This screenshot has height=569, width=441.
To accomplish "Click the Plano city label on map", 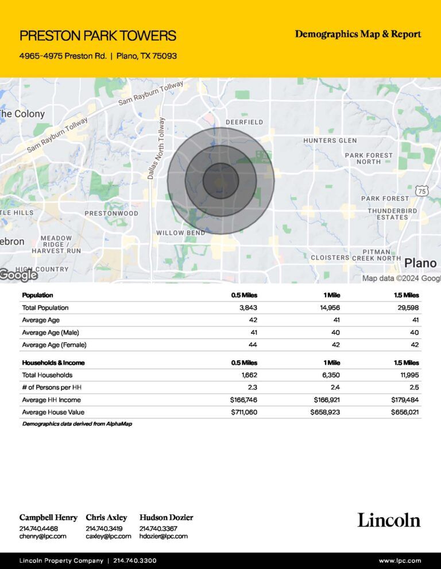I will click(420, 263).
